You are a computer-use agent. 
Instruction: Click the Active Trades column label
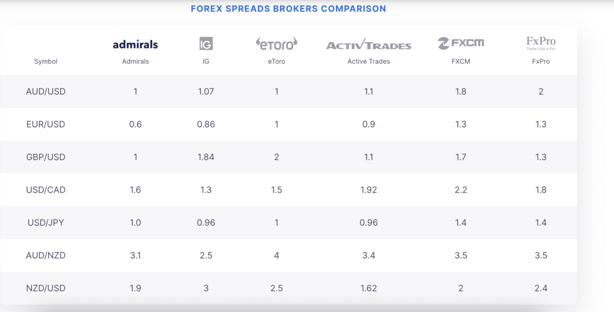point(368,61)
